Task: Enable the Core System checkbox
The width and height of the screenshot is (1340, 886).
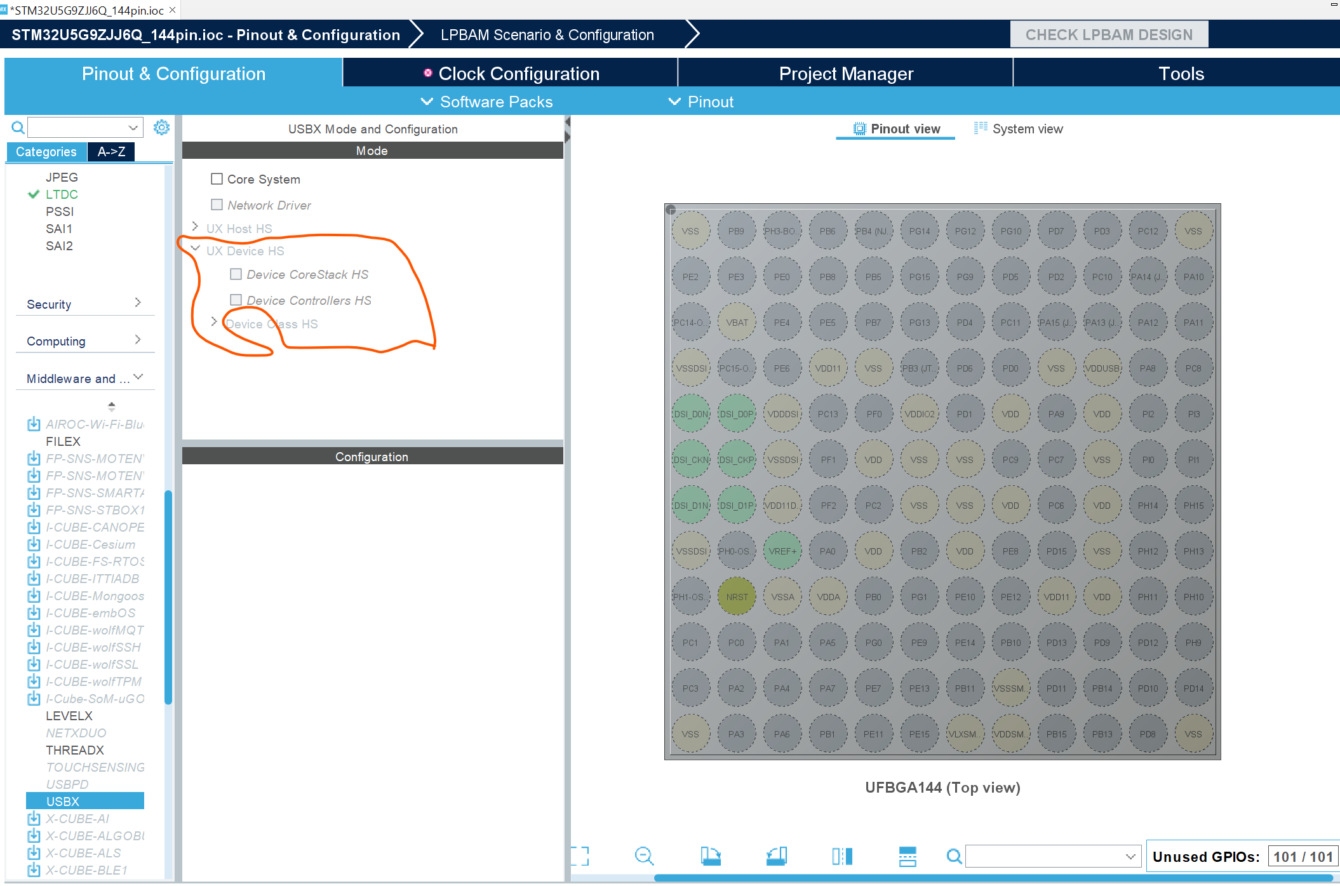Action: tap(217, 179)
